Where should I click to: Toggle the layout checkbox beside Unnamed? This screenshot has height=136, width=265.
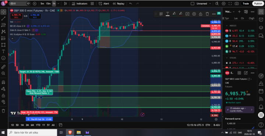[x=192, y=4]
